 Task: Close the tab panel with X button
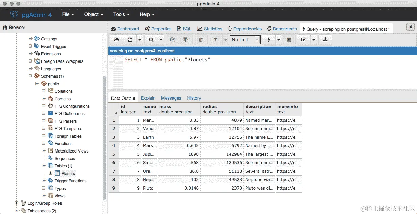(x=411, y=27)
